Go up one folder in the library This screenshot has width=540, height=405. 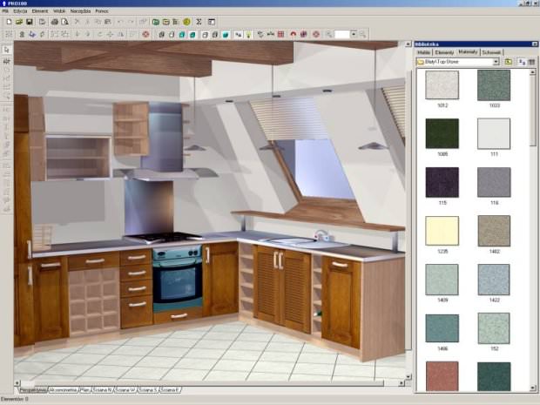509,62
